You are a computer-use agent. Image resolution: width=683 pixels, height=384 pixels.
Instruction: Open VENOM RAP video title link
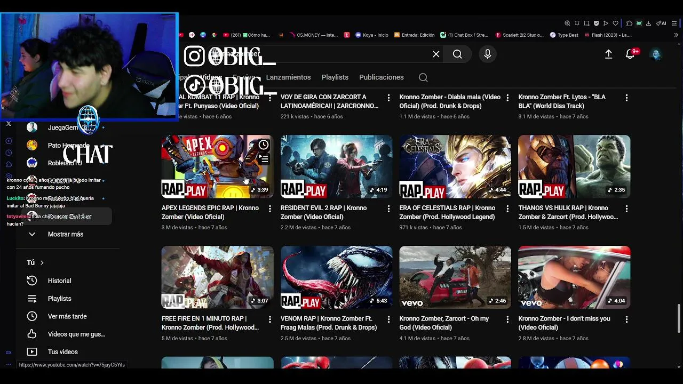329,323
